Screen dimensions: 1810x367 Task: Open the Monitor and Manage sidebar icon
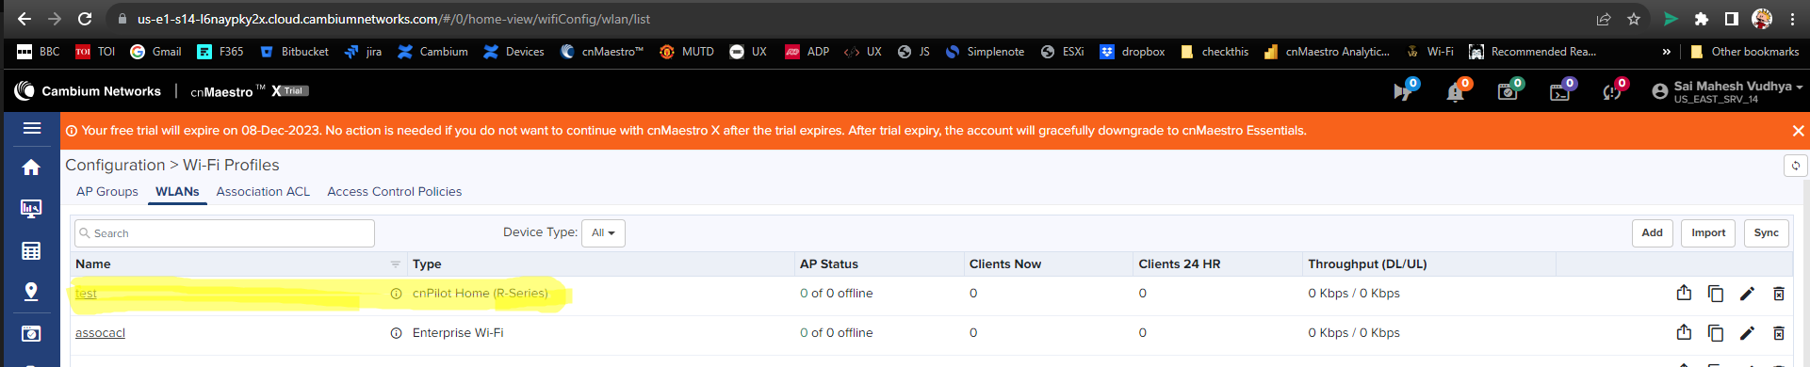(x=31, y=209)
